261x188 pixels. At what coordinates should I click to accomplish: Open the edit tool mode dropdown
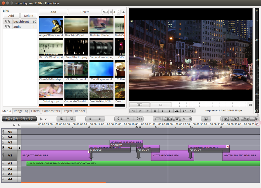[46, 119]
